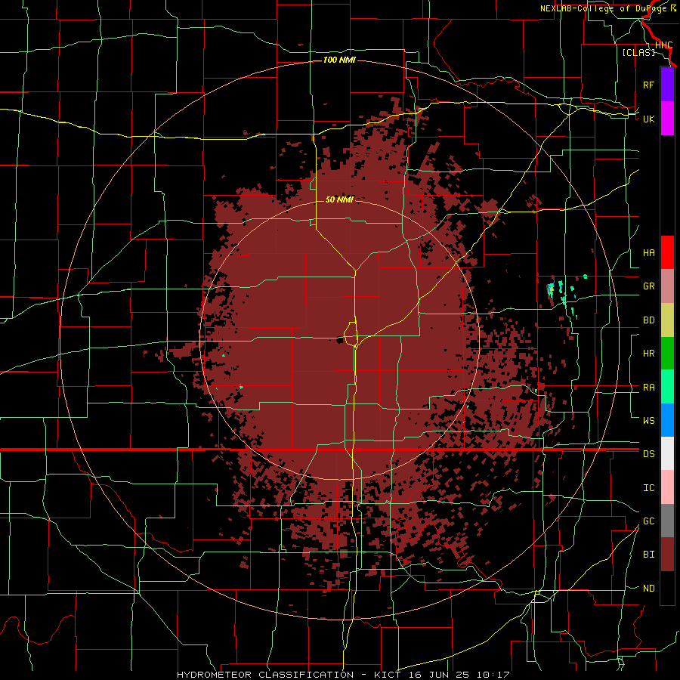This screenshot has width=680, height=680.
Task: Click the white DS legend swatch
Action: point(667,453)
